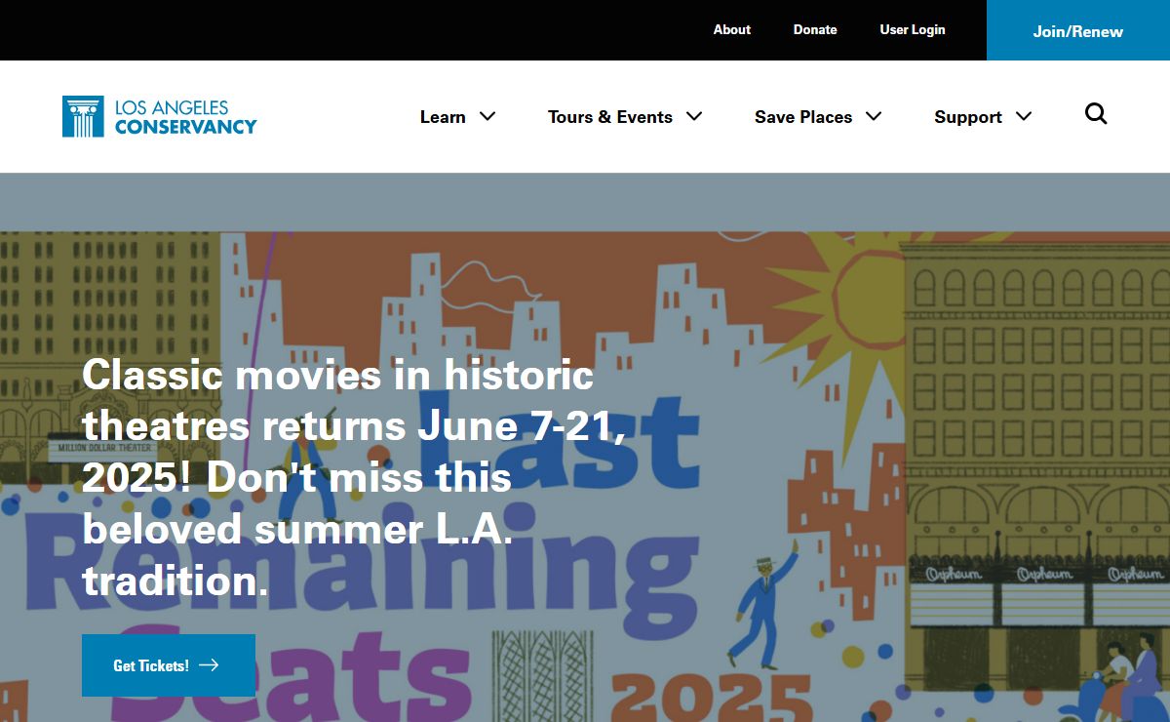Click the walking man in blue suit
Screen dimensions: 1170x722
(x=760, y=610)
